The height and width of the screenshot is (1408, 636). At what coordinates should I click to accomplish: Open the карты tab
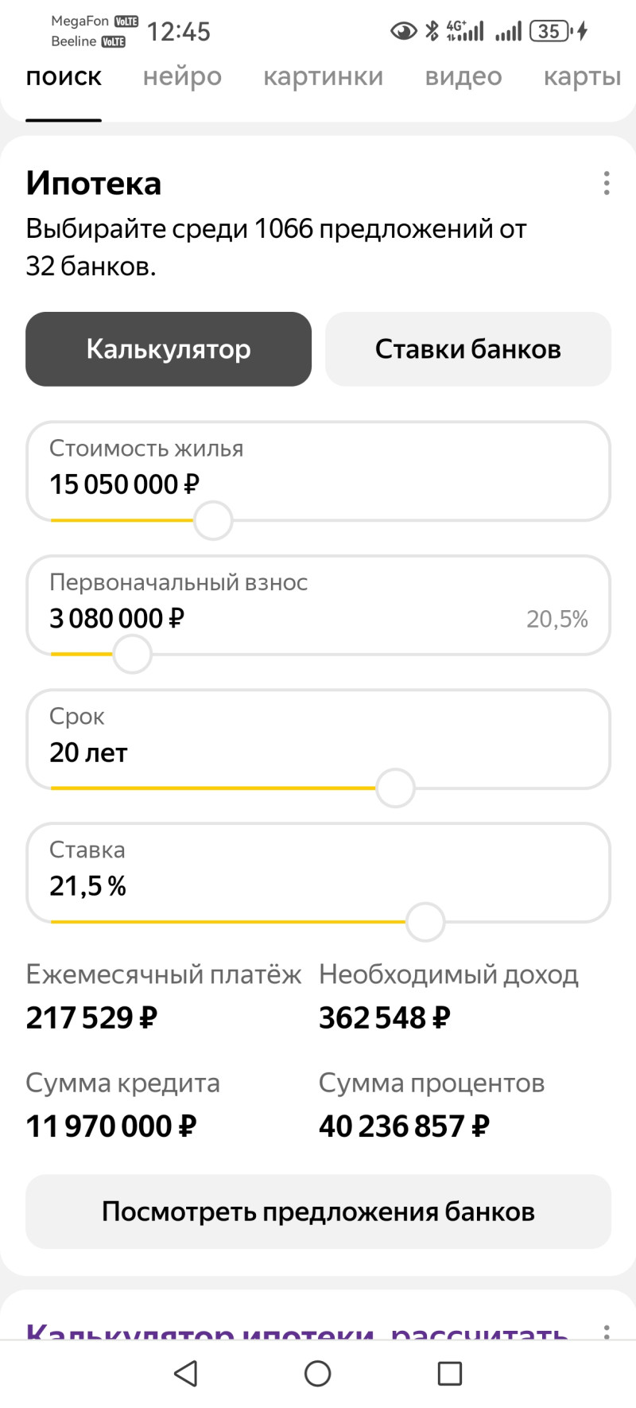click(582, 76)
